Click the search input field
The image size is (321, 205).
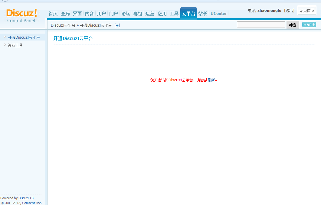point(261,24)
